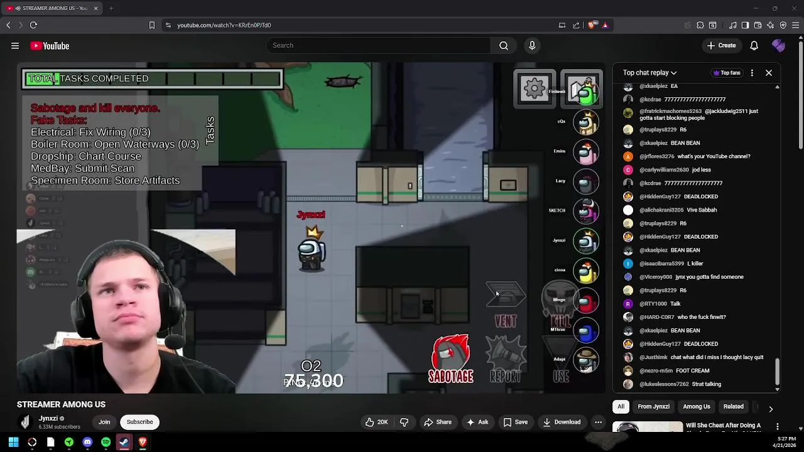804x452 pixels.
Task: Click the page vertical scrollbar
Action: tap(800, 94)
